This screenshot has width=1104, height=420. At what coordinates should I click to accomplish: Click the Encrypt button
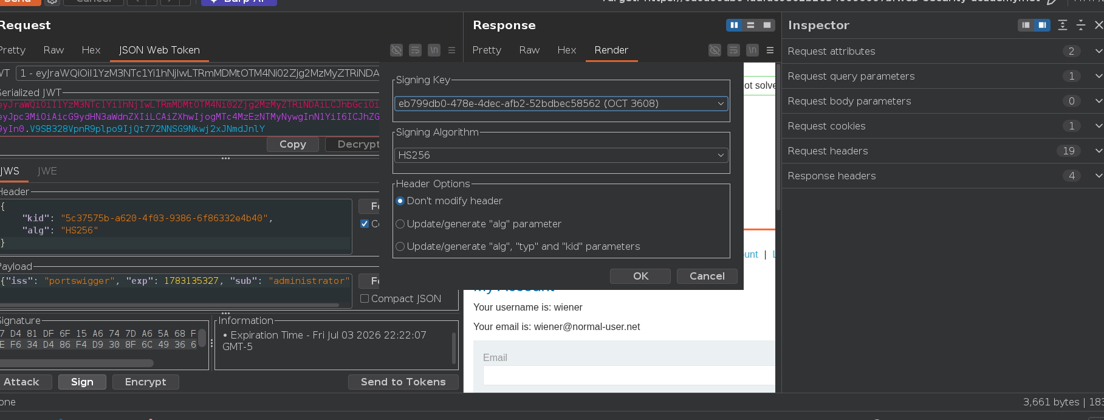[146, 382]
